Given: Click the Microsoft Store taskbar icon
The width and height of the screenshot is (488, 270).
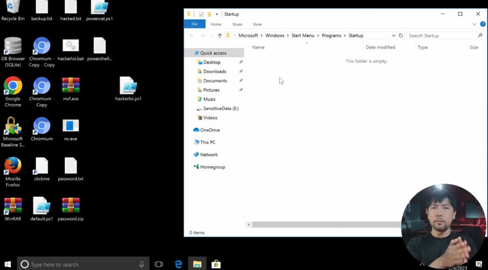Looking at the screenshot, I should (x=216, y=264).
